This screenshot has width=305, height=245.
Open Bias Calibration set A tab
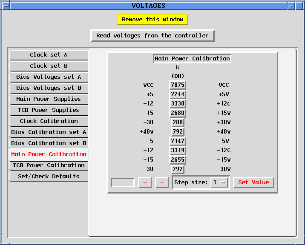point(49,132)
